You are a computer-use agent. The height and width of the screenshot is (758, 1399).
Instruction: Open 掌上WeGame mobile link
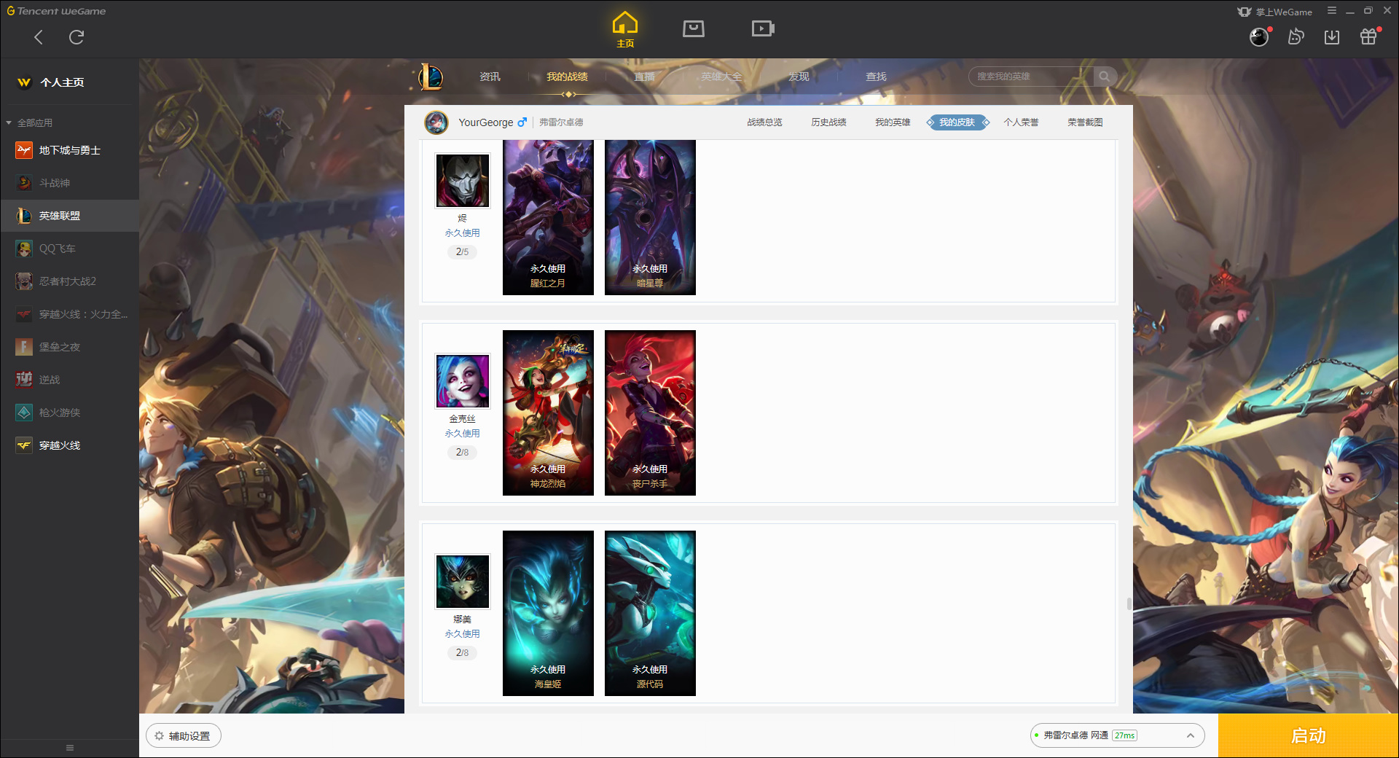(x=1275, y=12)
